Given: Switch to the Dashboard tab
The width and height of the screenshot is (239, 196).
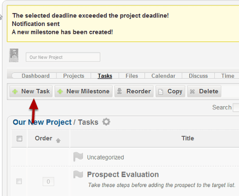Looking at the screenshot, I should pyautogui.click(x=35, y=76).
